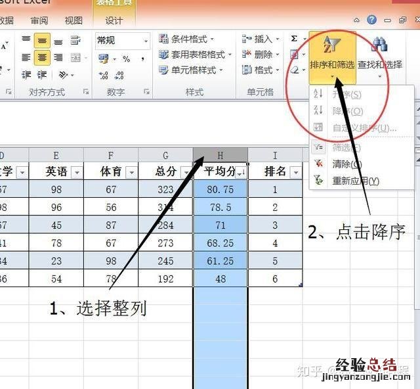Decrease decimal places
The width and height of the screenshot is (420, 389).
(119, 76)
